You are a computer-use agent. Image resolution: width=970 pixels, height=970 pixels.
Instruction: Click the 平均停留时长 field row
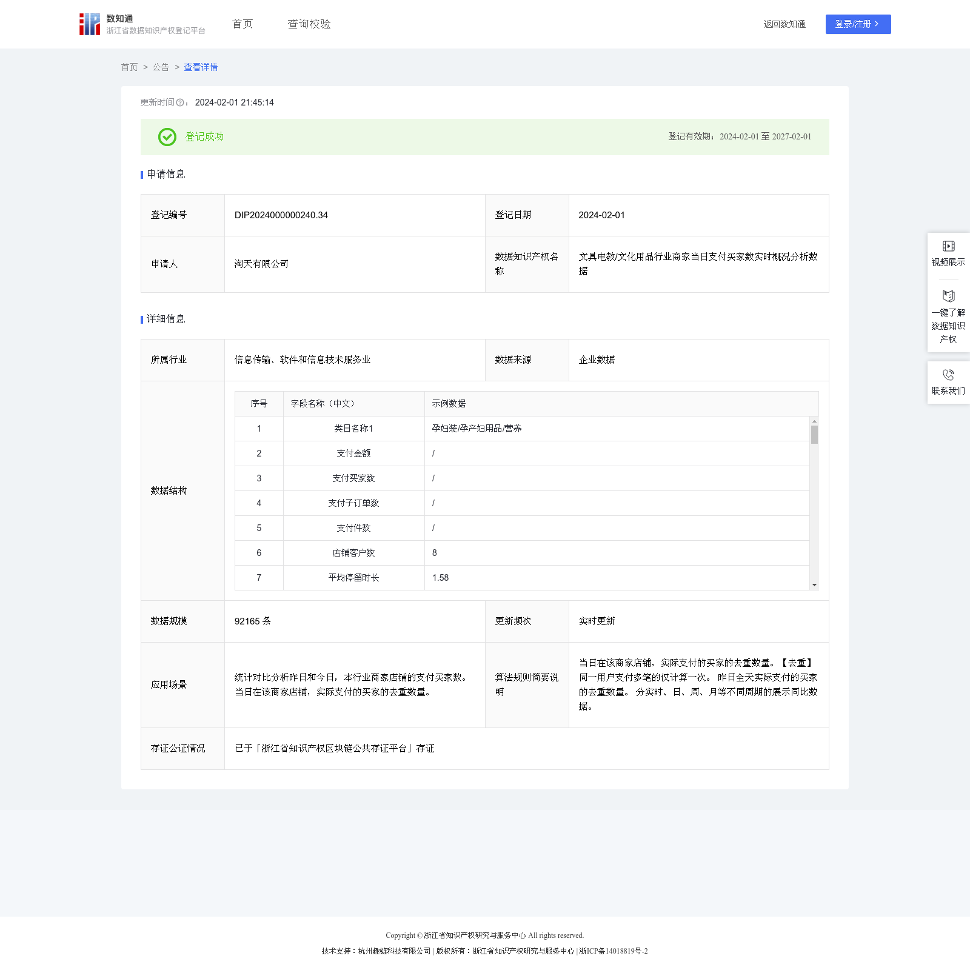[x=353, y=578]
